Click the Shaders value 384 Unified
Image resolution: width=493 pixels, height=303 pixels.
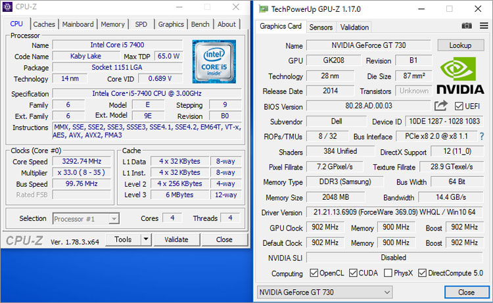point(340,151)
